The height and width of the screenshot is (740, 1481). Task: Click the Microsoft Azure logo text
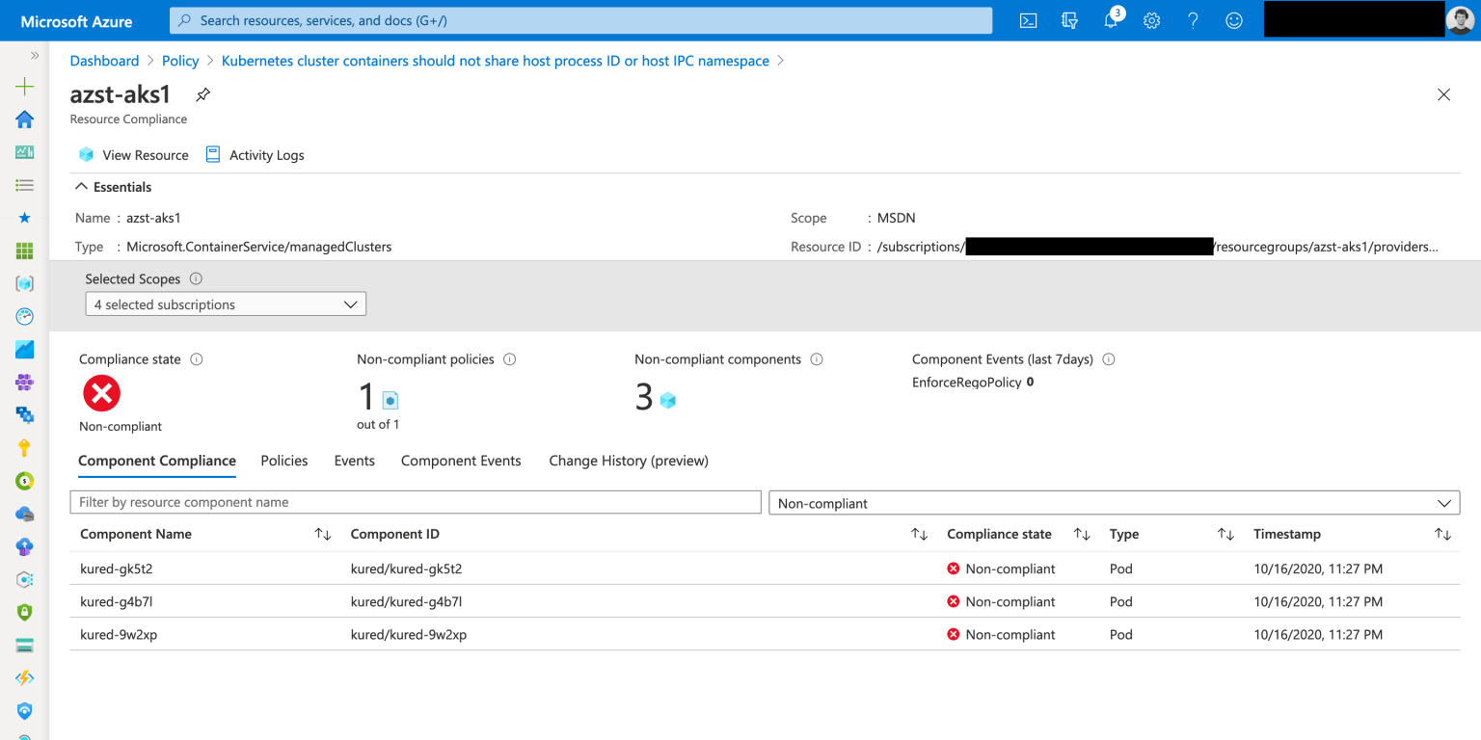[76, 20]
